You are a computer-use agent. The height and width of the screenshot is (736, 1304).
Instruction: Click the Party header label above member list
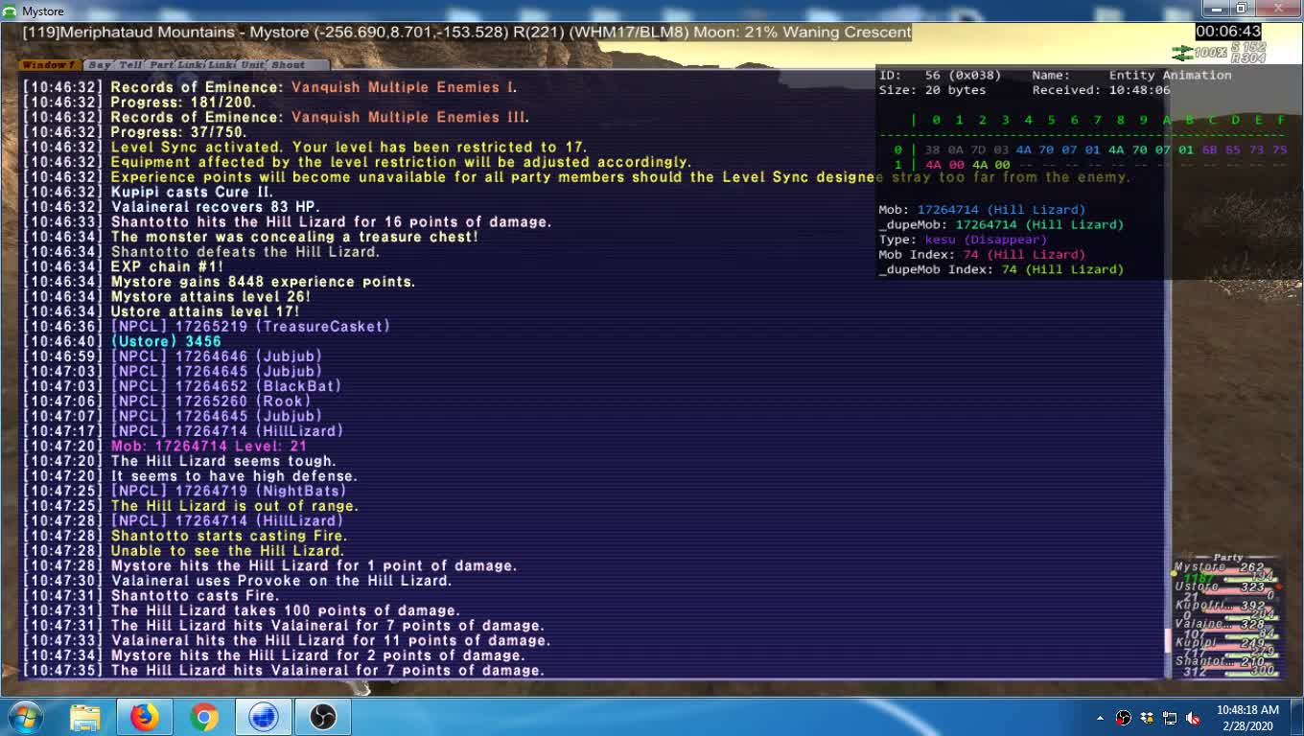click(1228, 557)
